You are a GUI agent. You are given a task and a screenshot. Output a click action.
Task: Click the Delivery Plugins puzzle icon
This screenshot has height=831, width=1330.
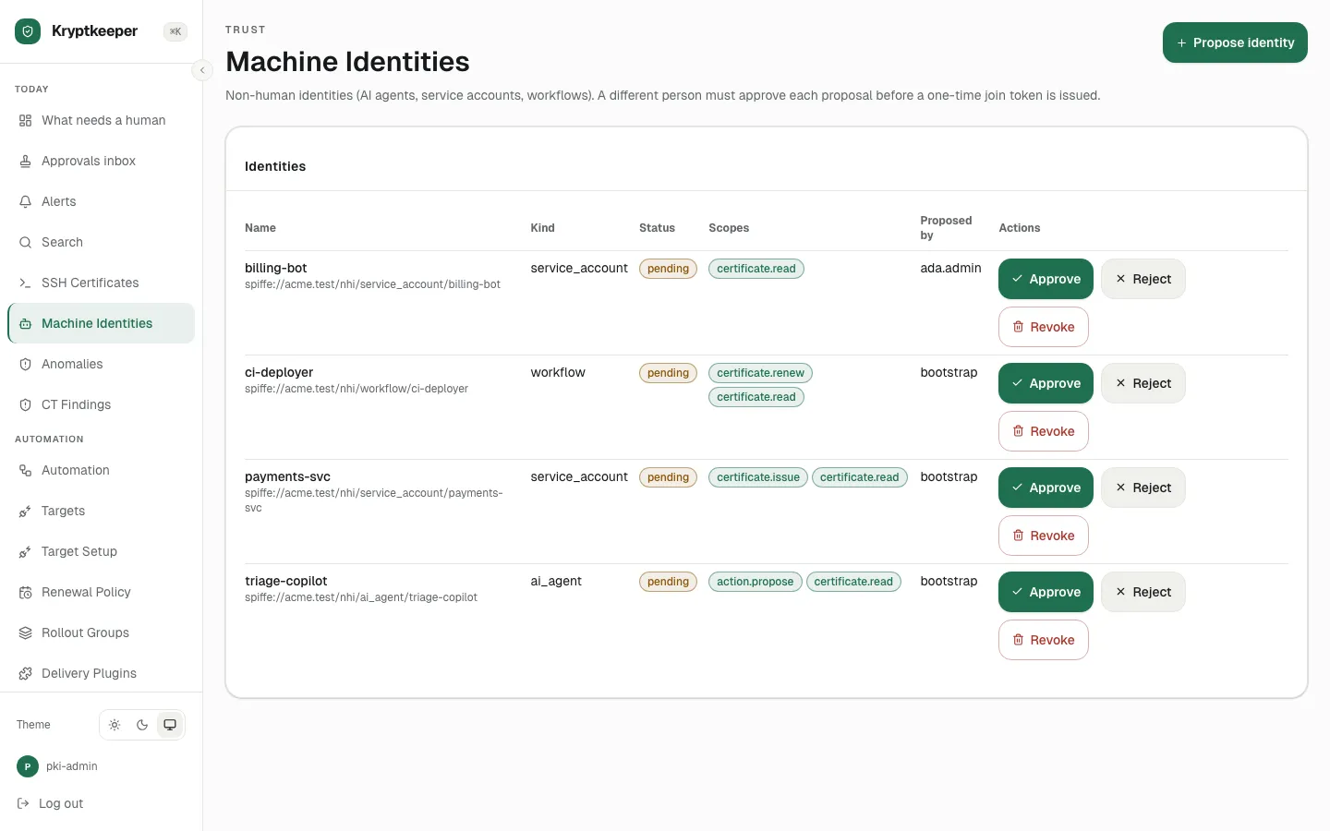coord(26,673)
